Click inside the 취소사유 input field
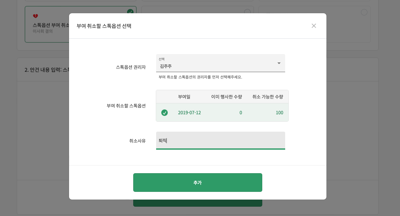 221,141
